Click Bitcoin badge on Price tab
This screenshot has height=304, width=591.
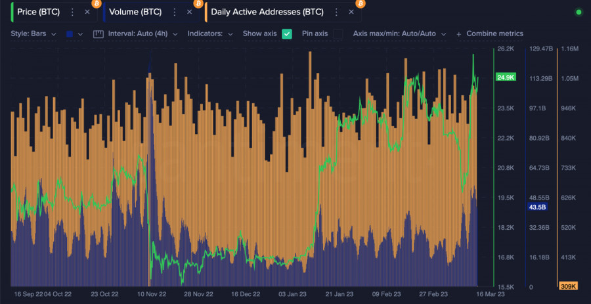96,4
